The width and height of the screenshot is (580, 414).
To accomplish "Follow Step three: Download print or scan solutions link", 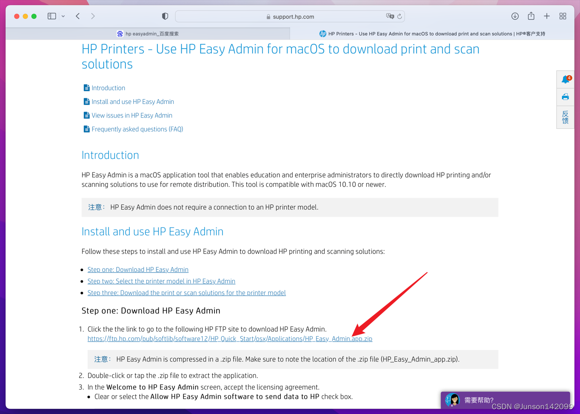I will (x=186, y=293).
